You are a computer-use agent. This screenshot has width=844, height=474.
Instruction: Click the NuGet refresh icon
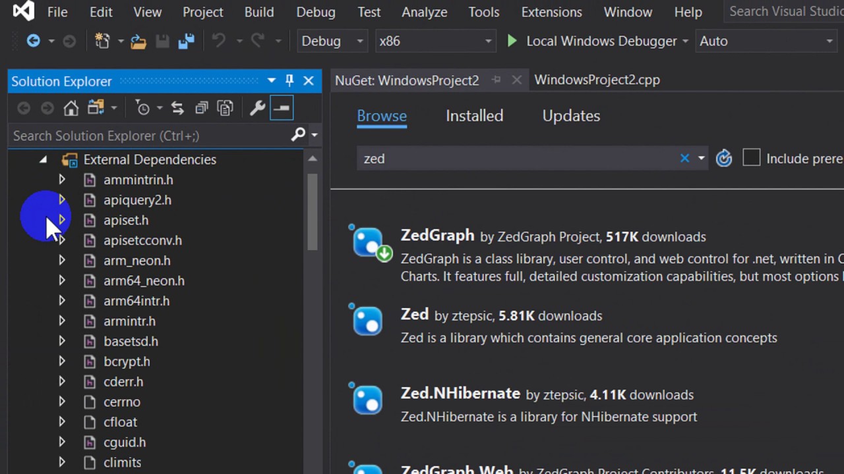[x=724, y=158]
